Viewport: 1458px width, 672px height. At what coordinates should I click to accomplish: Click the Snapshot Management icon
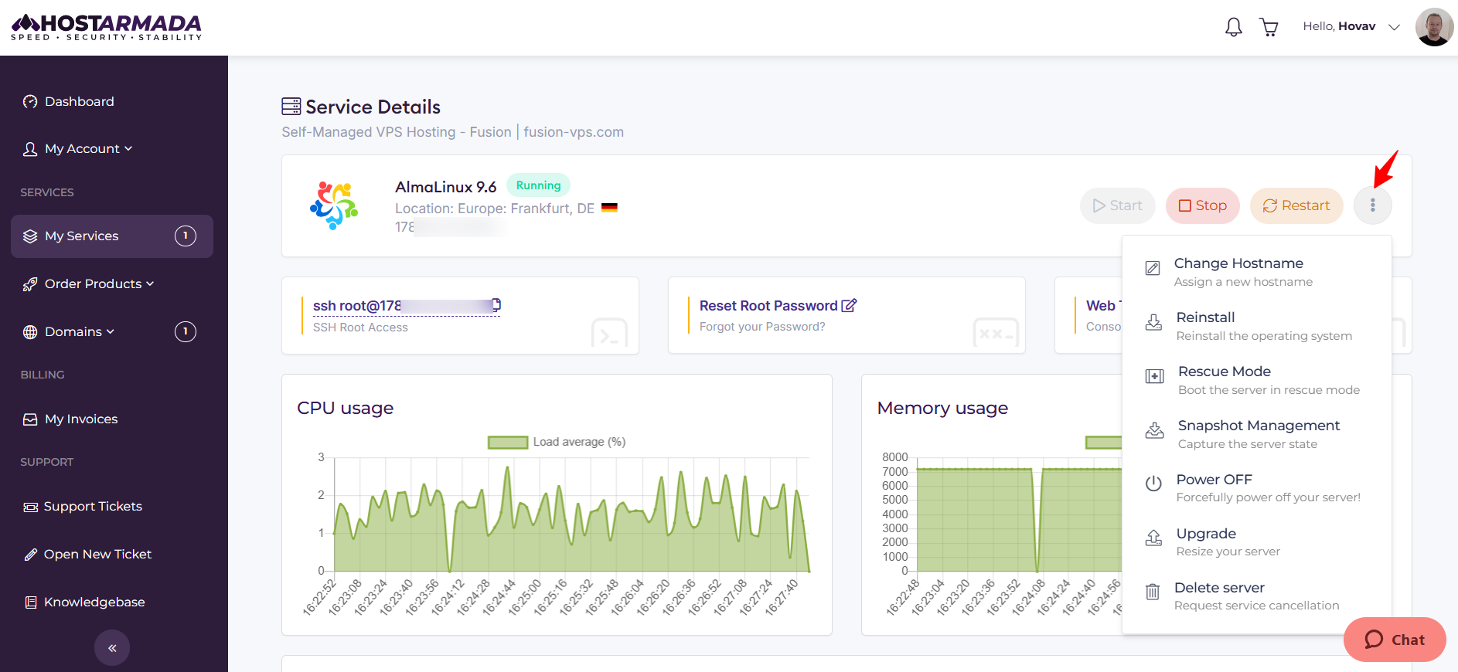(x=1154, y=430)
